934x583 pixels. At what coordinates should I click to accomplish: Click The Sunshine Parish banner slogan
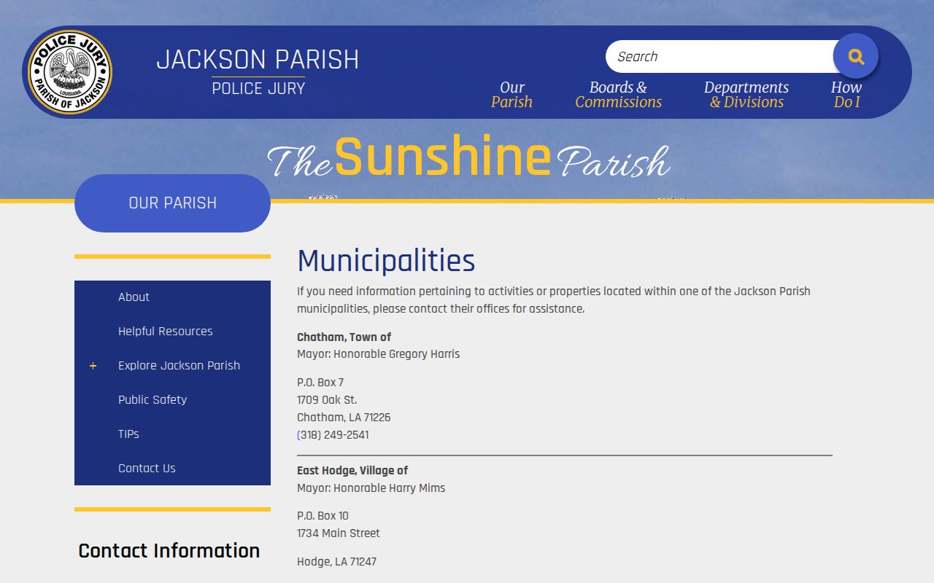tap(468, 157)
